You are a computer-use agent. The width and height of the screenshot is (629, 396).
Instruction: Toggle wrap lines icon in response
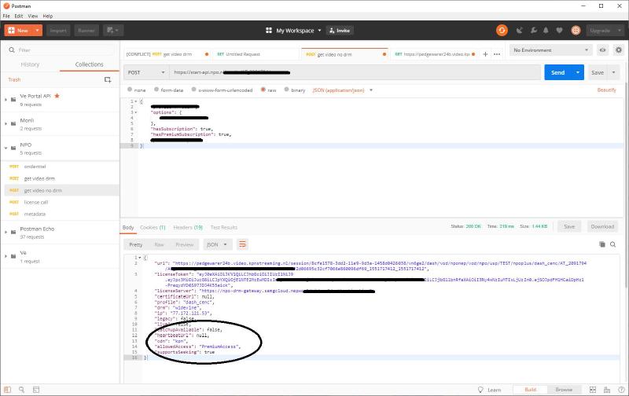click(x=243, y=244)
